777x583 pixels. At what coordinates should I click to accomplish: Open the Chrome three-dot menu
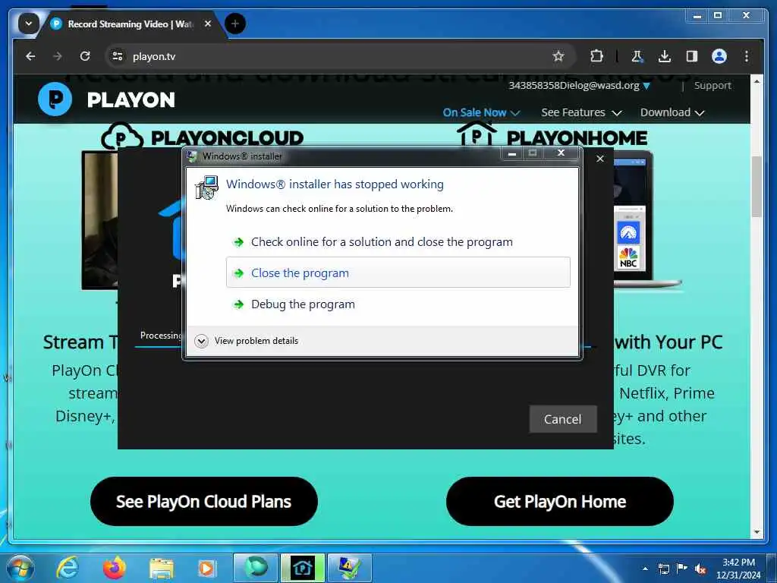click(747, 56)
